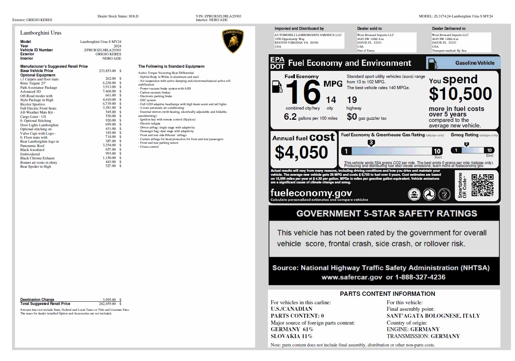Click the Department of Energy seal icon
Image resolution: width=515 pixels, height=361 pixels.
[444, 194]
